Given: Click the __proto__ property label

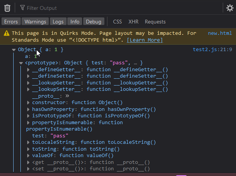Looking at the screenshot, I should coord(46,96).
